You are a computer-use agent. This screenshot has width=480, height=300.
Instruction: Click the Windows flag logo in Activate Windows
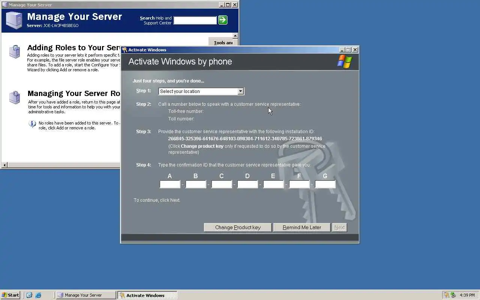(344, 61)
